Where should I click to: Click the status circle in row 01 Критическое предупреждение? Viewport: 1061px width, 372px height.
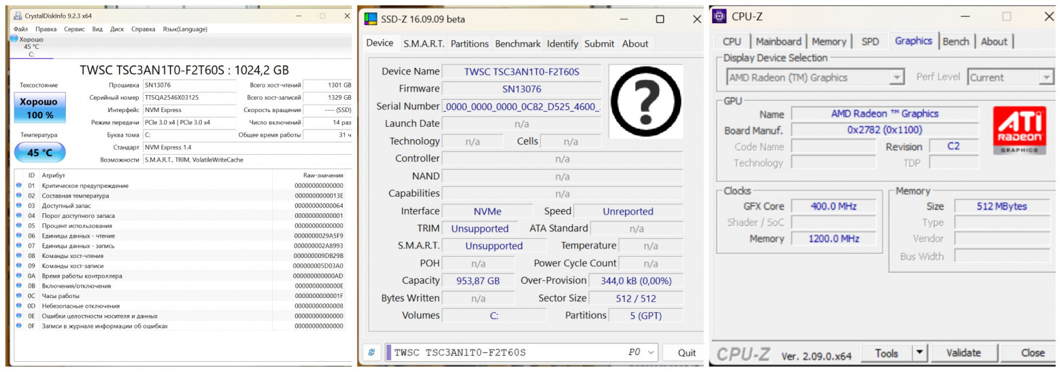(19, 185)
